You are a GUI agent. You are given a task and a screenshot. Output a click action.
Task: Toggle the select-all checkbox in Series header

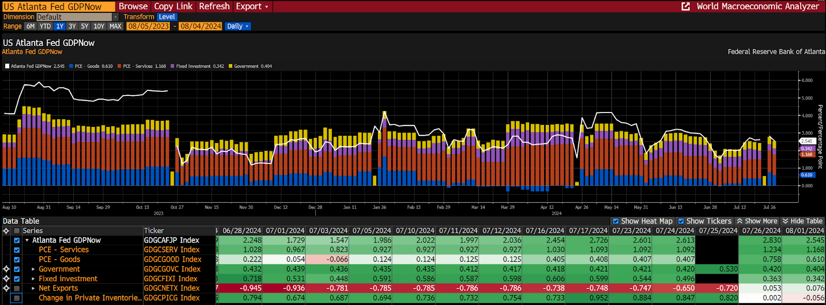17,231
